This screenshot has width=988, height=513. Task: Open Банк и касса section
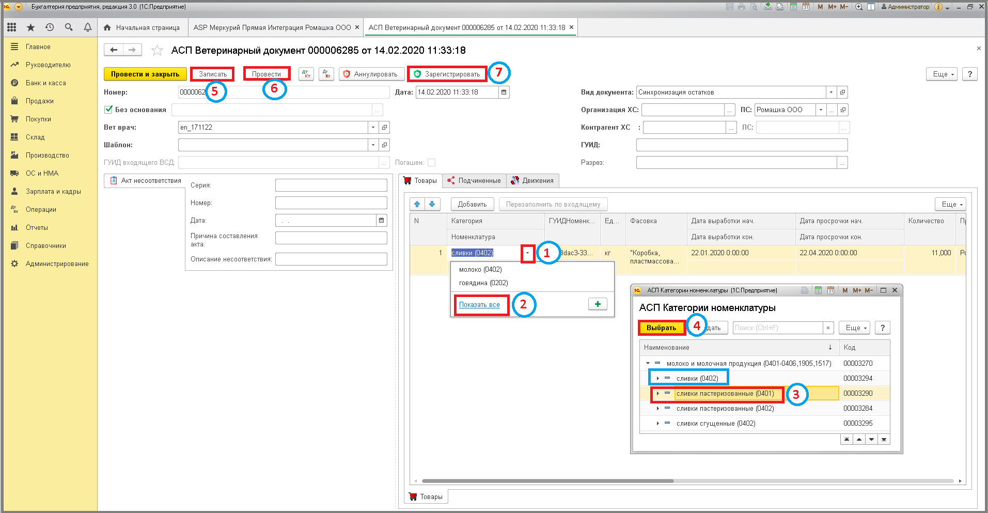pos(45,83)
